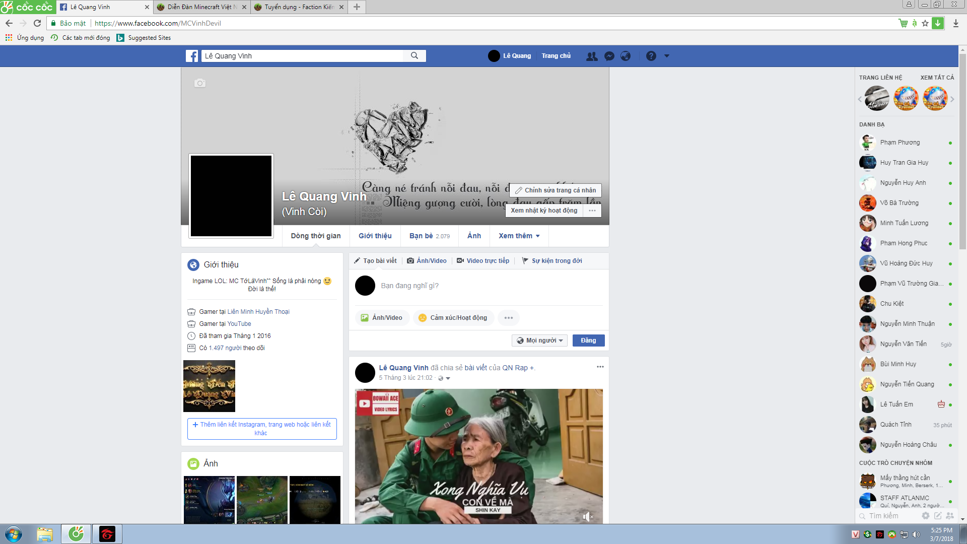Click the new message compose icon
Screen dimensions: 967x544
[x=938, y=515]
